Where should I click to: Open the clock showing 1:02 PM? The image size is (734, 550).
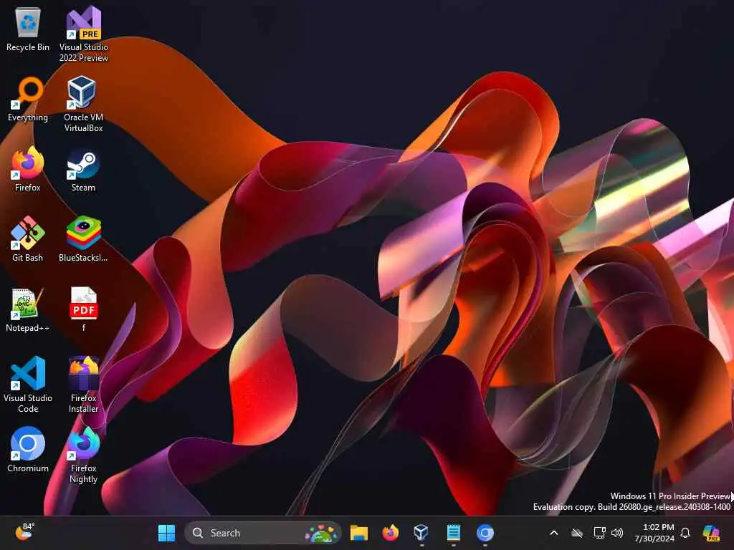(654, 533)
